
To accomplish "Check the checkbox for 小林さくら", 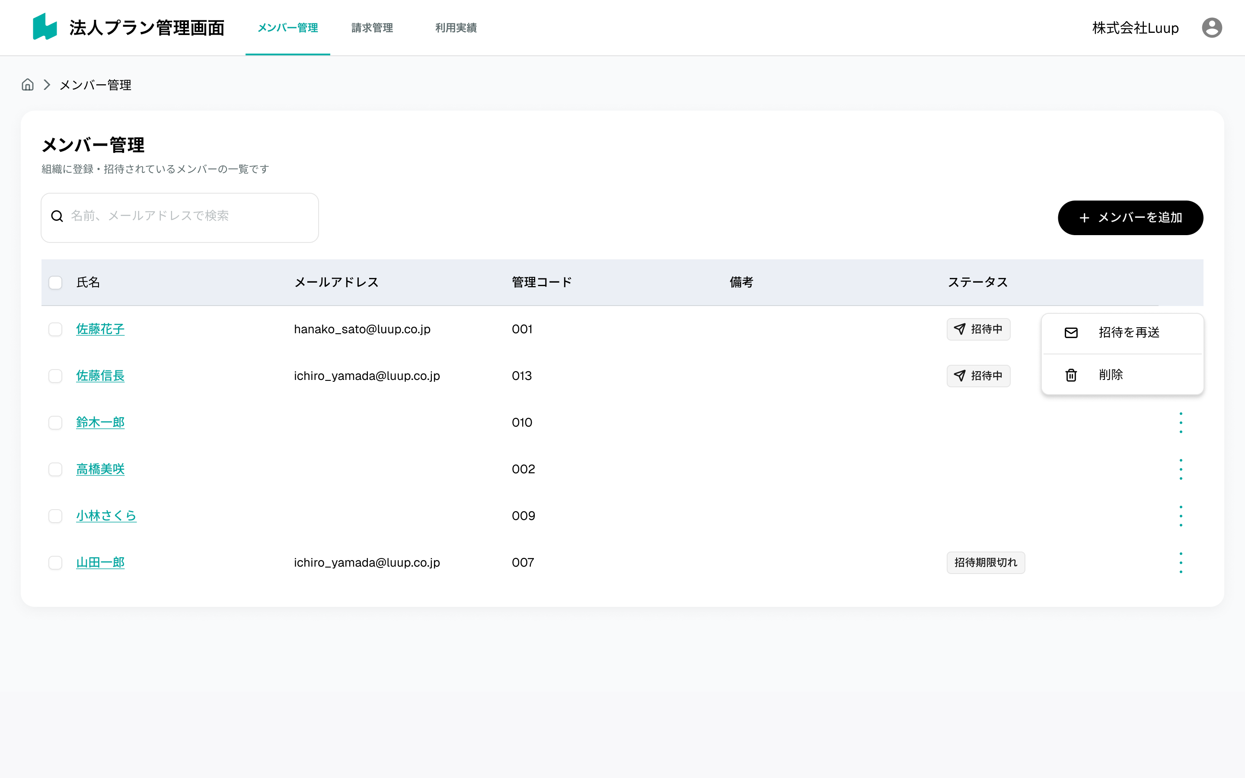I will [x=55, y=516].
